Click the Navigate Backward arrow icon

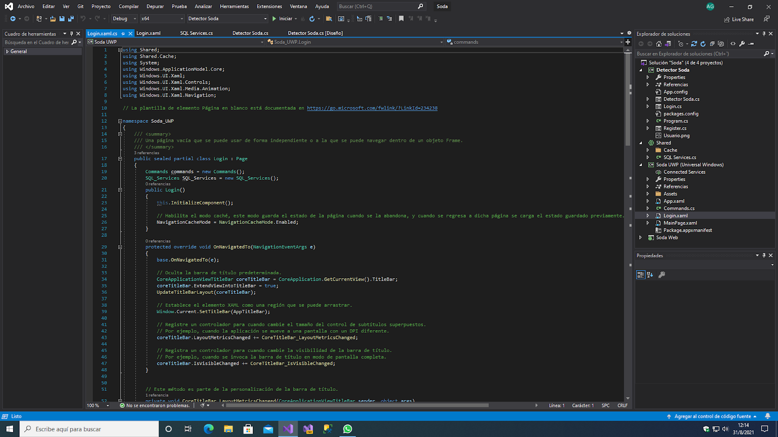[13, 18]
